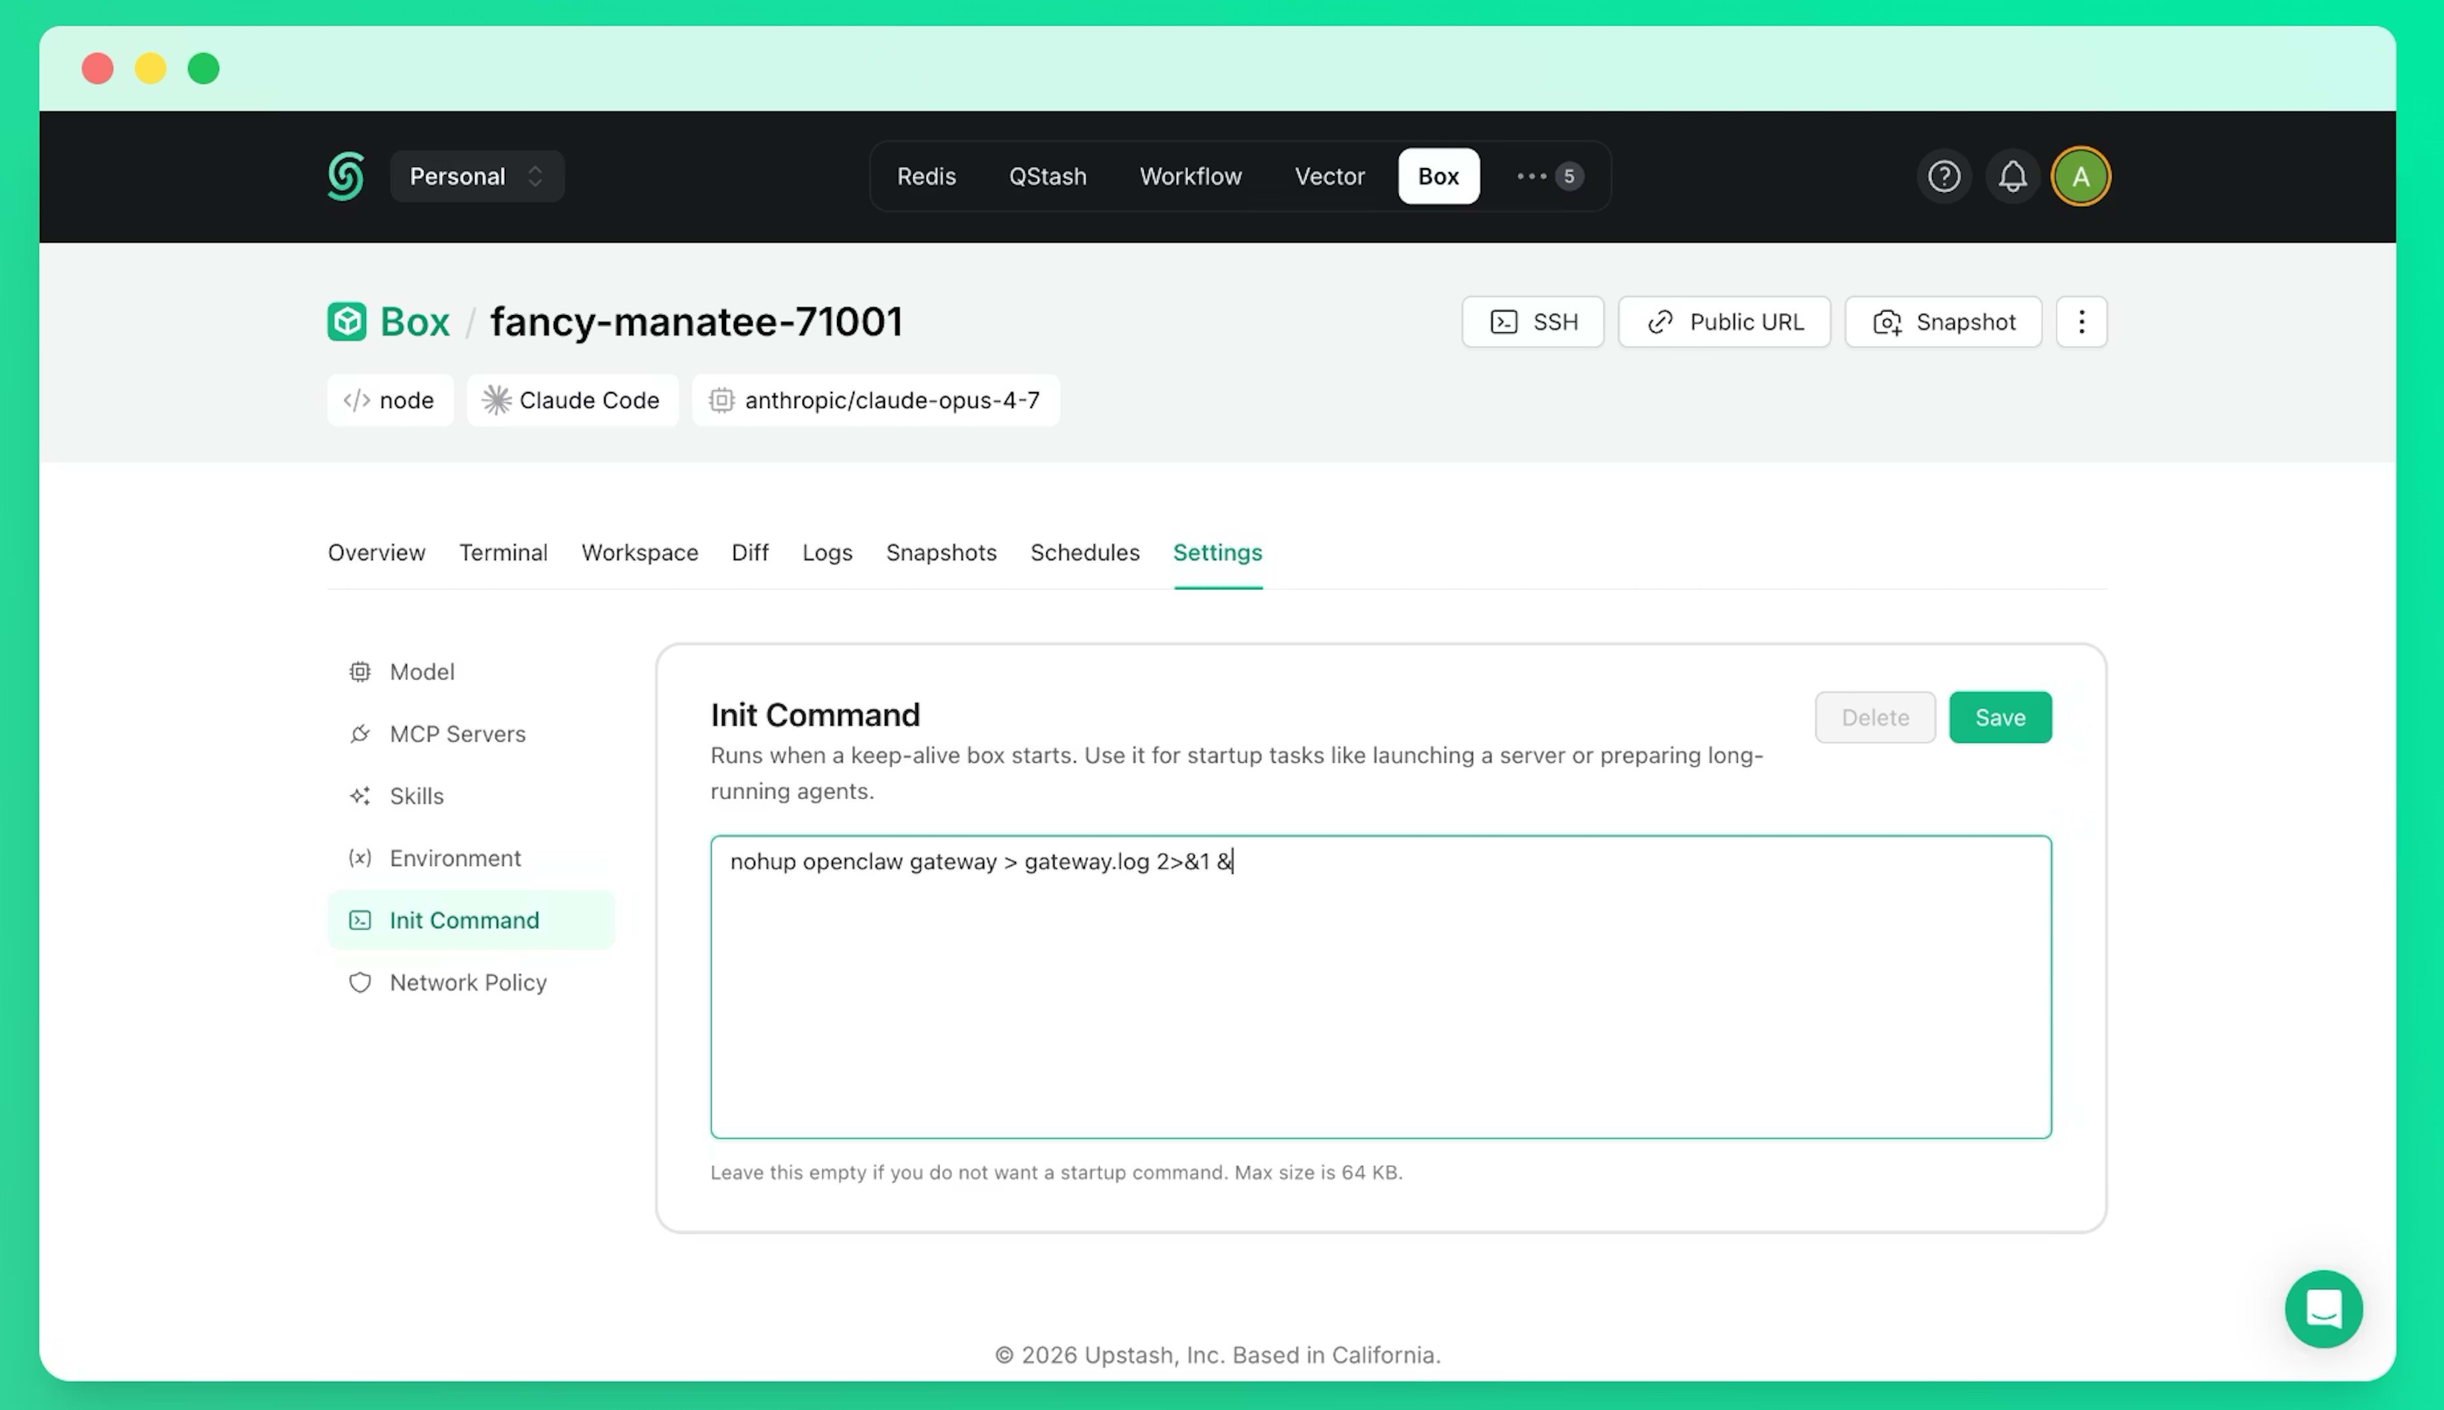Open MCP Servers settings in the sidebar
This screenshot has width=2444, height=1410.
pos(471,733)
